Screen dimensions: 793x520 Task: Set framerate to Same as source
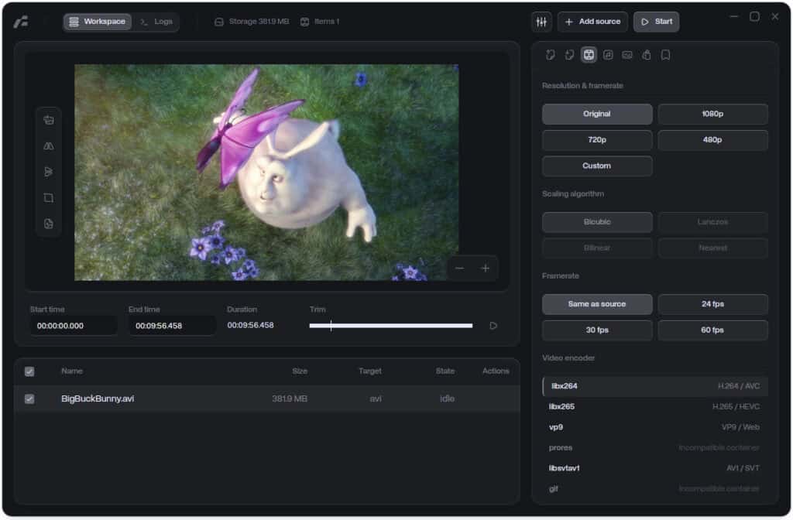(x=597, y=304)
